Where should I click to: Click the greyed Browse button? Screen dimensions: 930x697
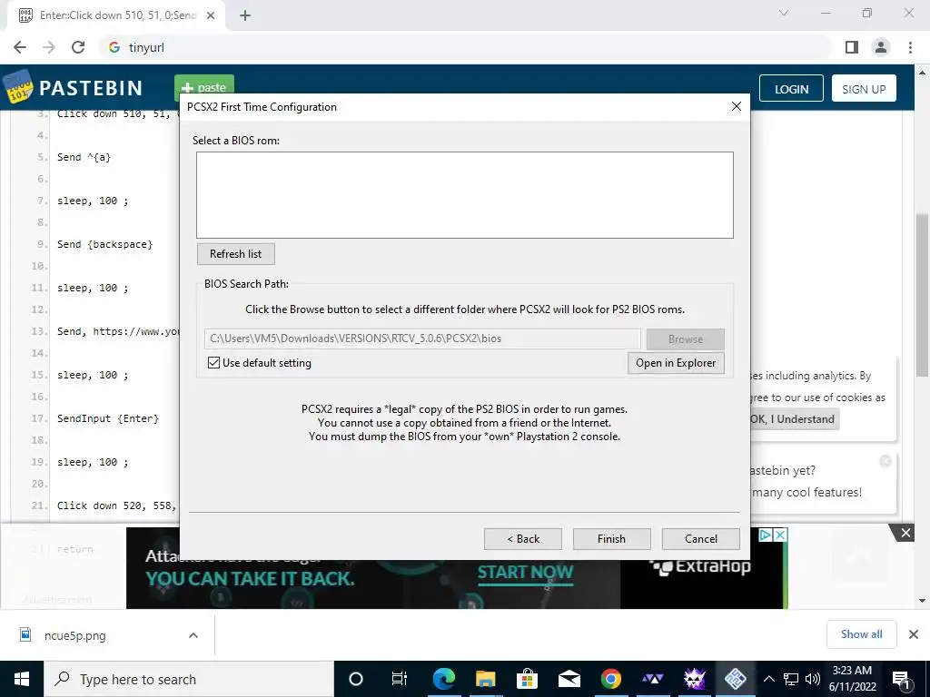(685, 339)
